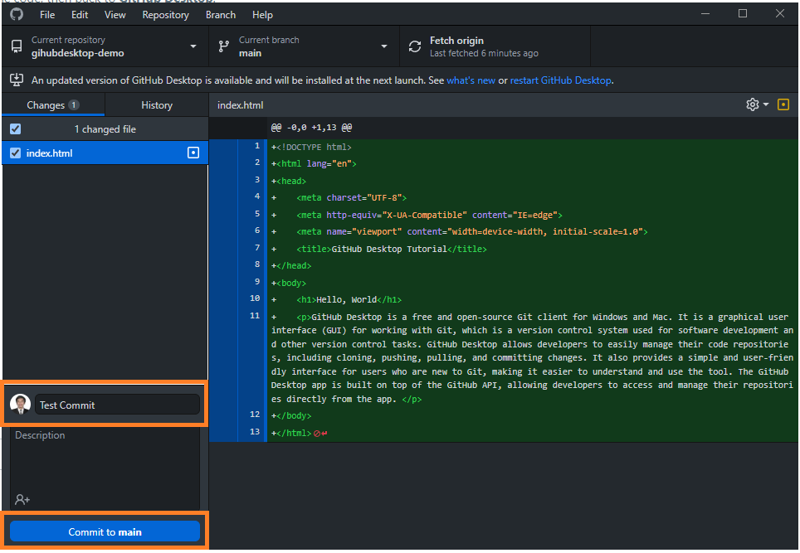
Task: Select the index.html file row in changes list
Action: point(105,153)
